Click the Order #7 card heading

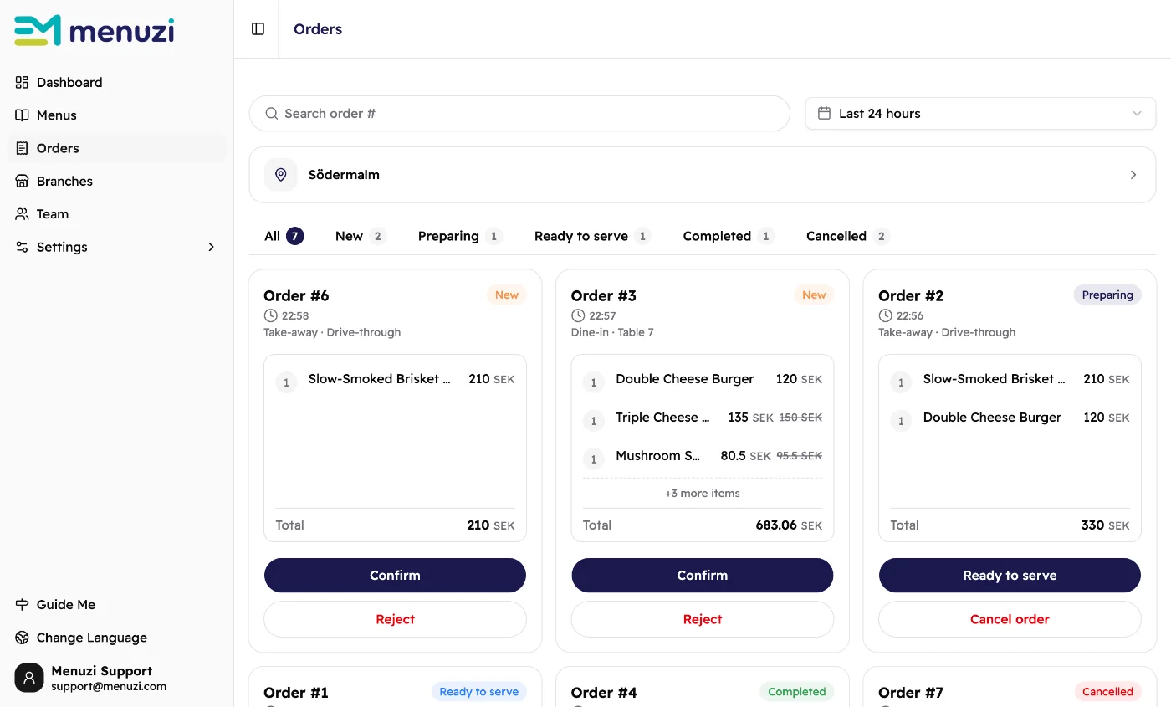point(911,693)
